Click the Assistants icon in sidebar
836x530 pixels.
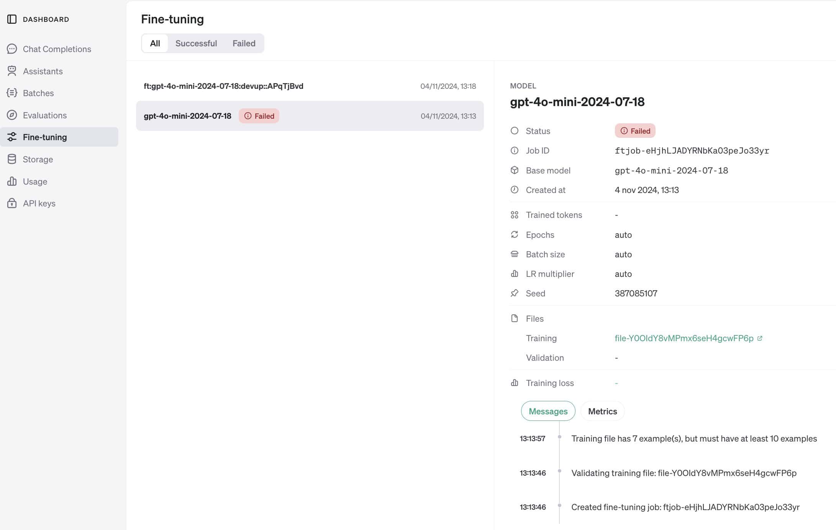12,71
